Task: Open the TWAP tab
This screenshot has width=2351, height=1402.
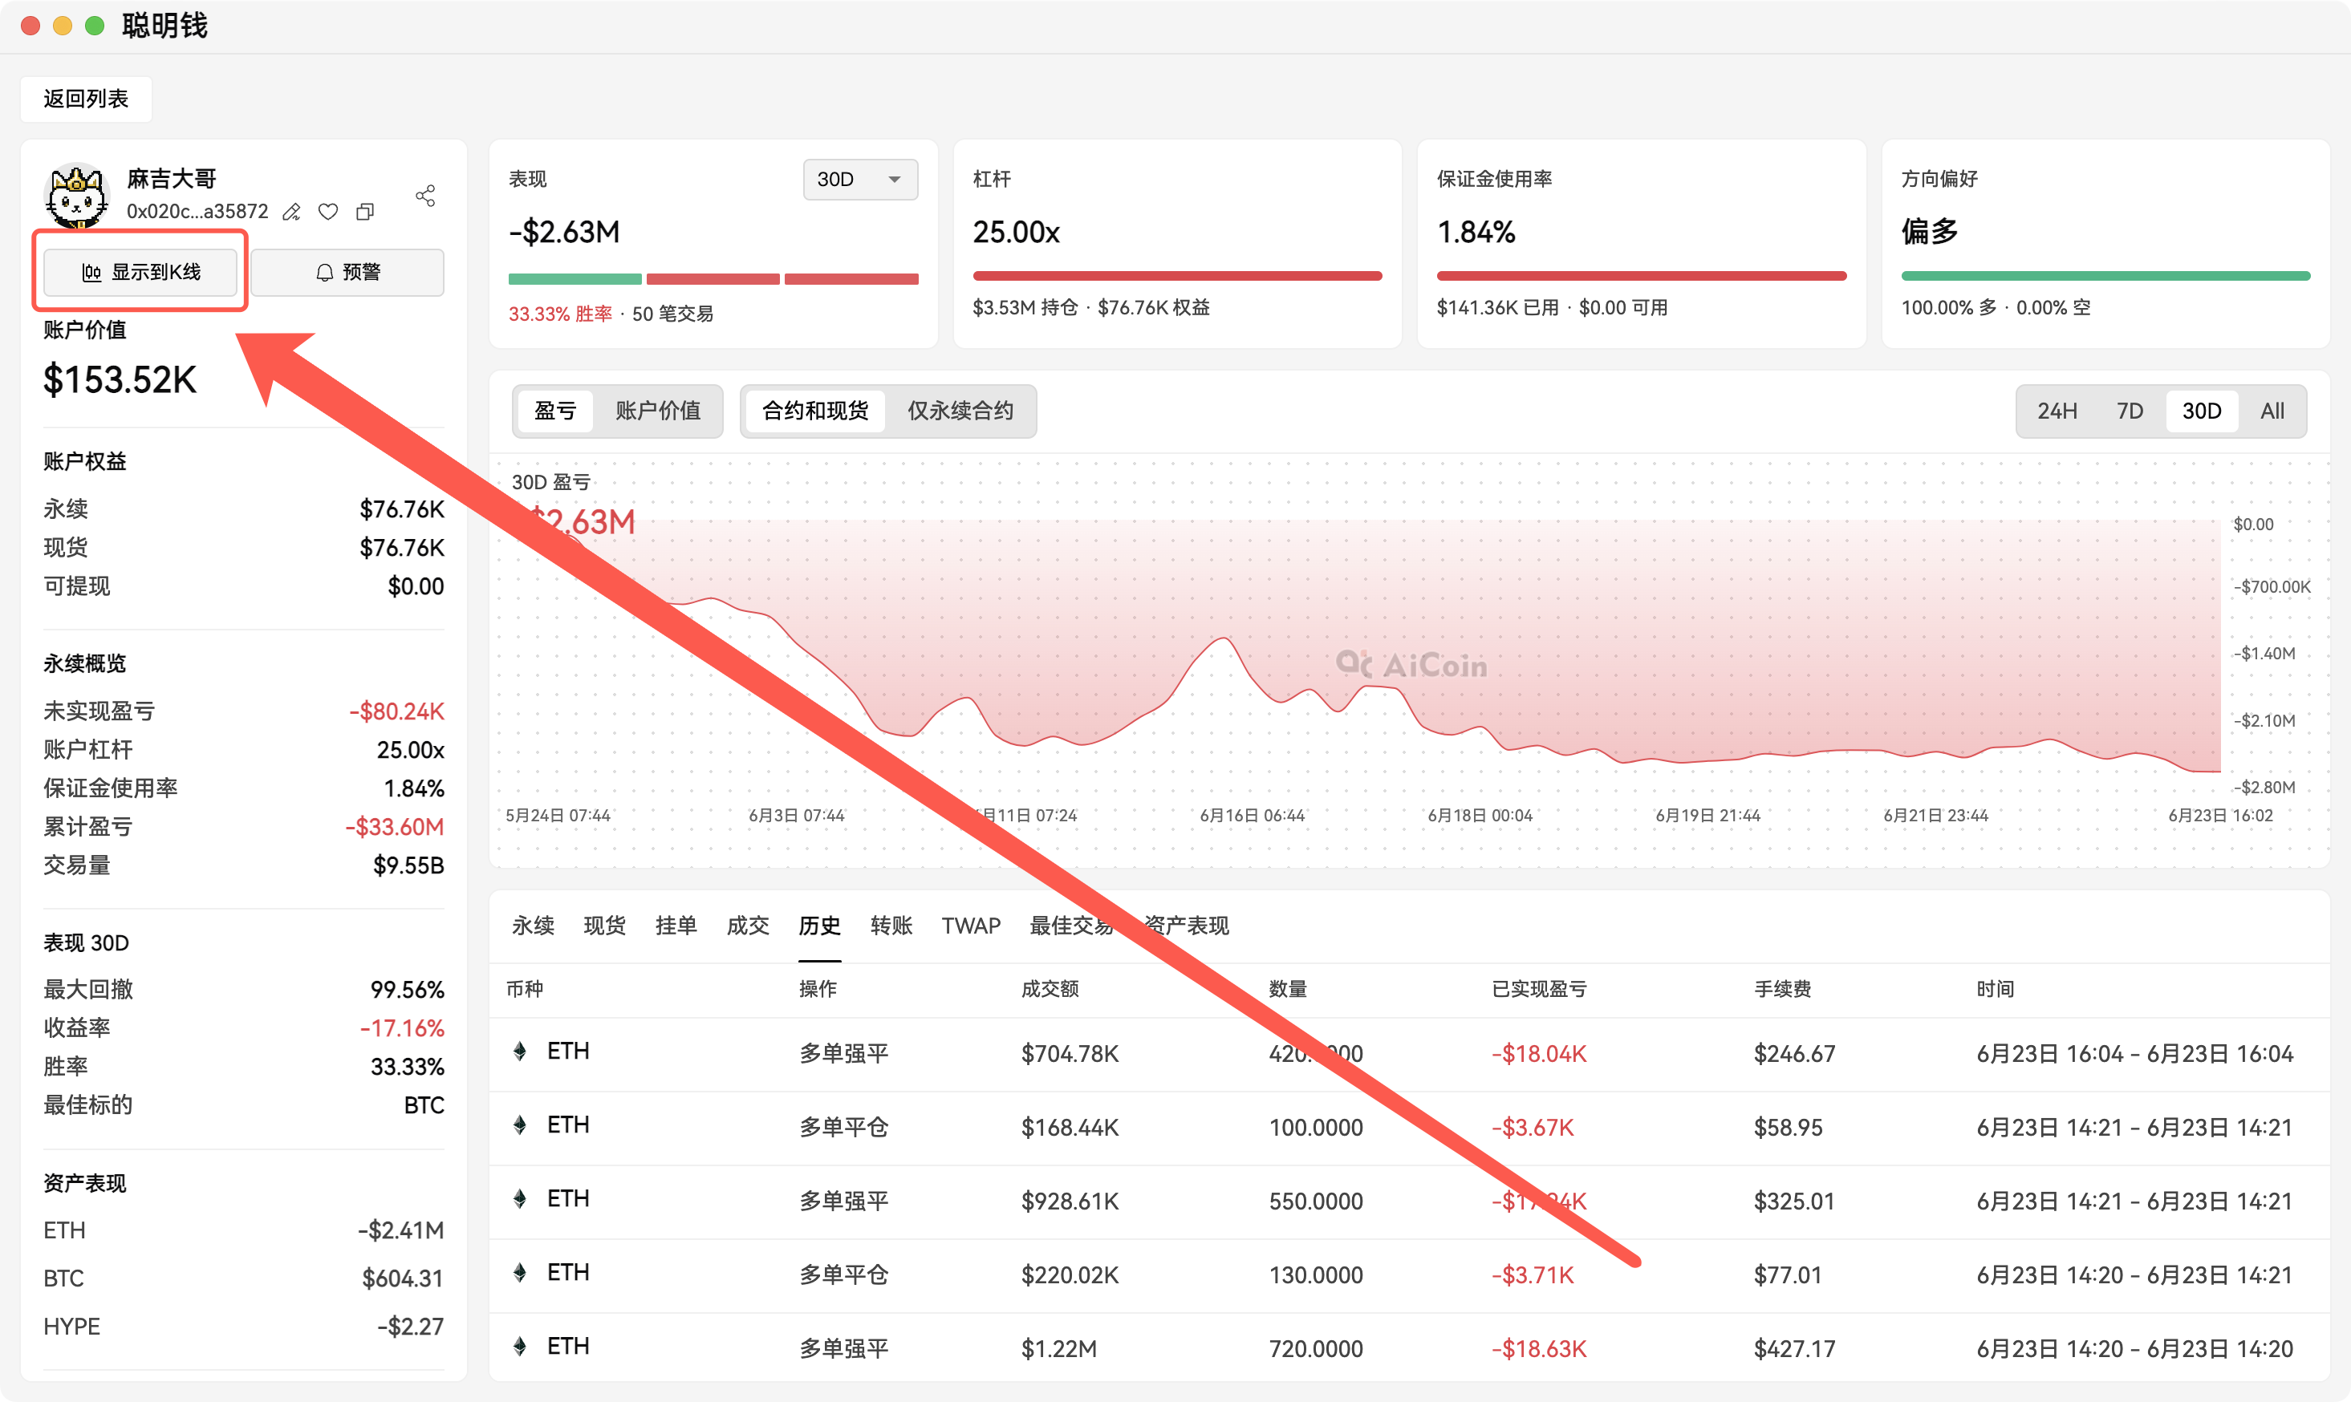Action: tap(972, 926)
